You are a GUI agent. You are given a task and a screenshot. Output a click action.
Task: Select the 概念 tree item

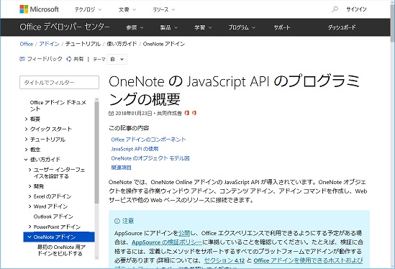[x=35, y=150]
